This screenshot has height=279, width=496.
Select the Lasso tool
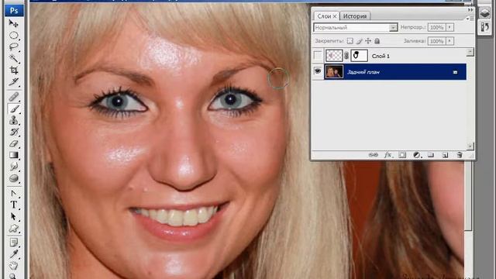14,46
